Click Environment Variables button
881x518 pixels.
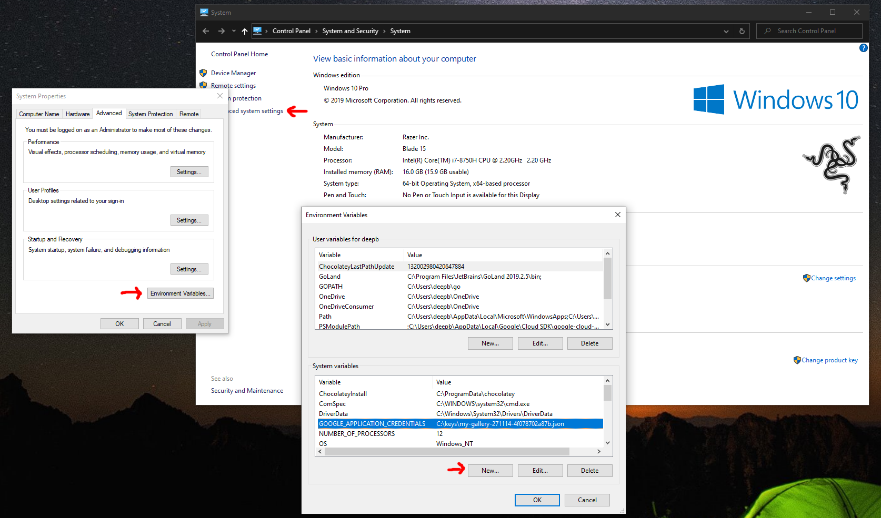[180, 293]
